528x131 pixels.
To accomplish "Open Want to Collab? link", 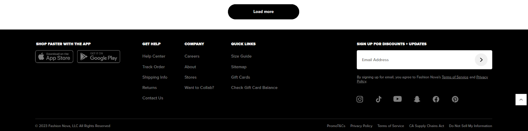I will [199, 88].
